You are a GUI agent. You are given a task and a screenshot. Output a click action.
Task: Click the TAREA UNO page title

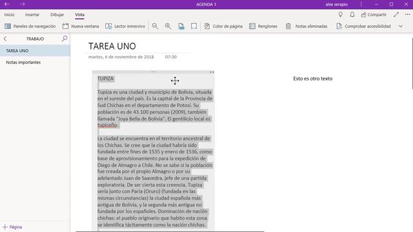click(112, 46)
